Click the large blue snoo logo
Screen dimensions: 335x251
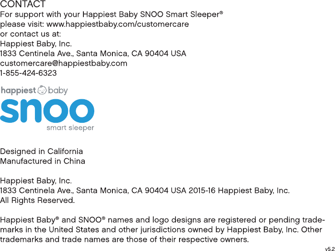point(47,111)
